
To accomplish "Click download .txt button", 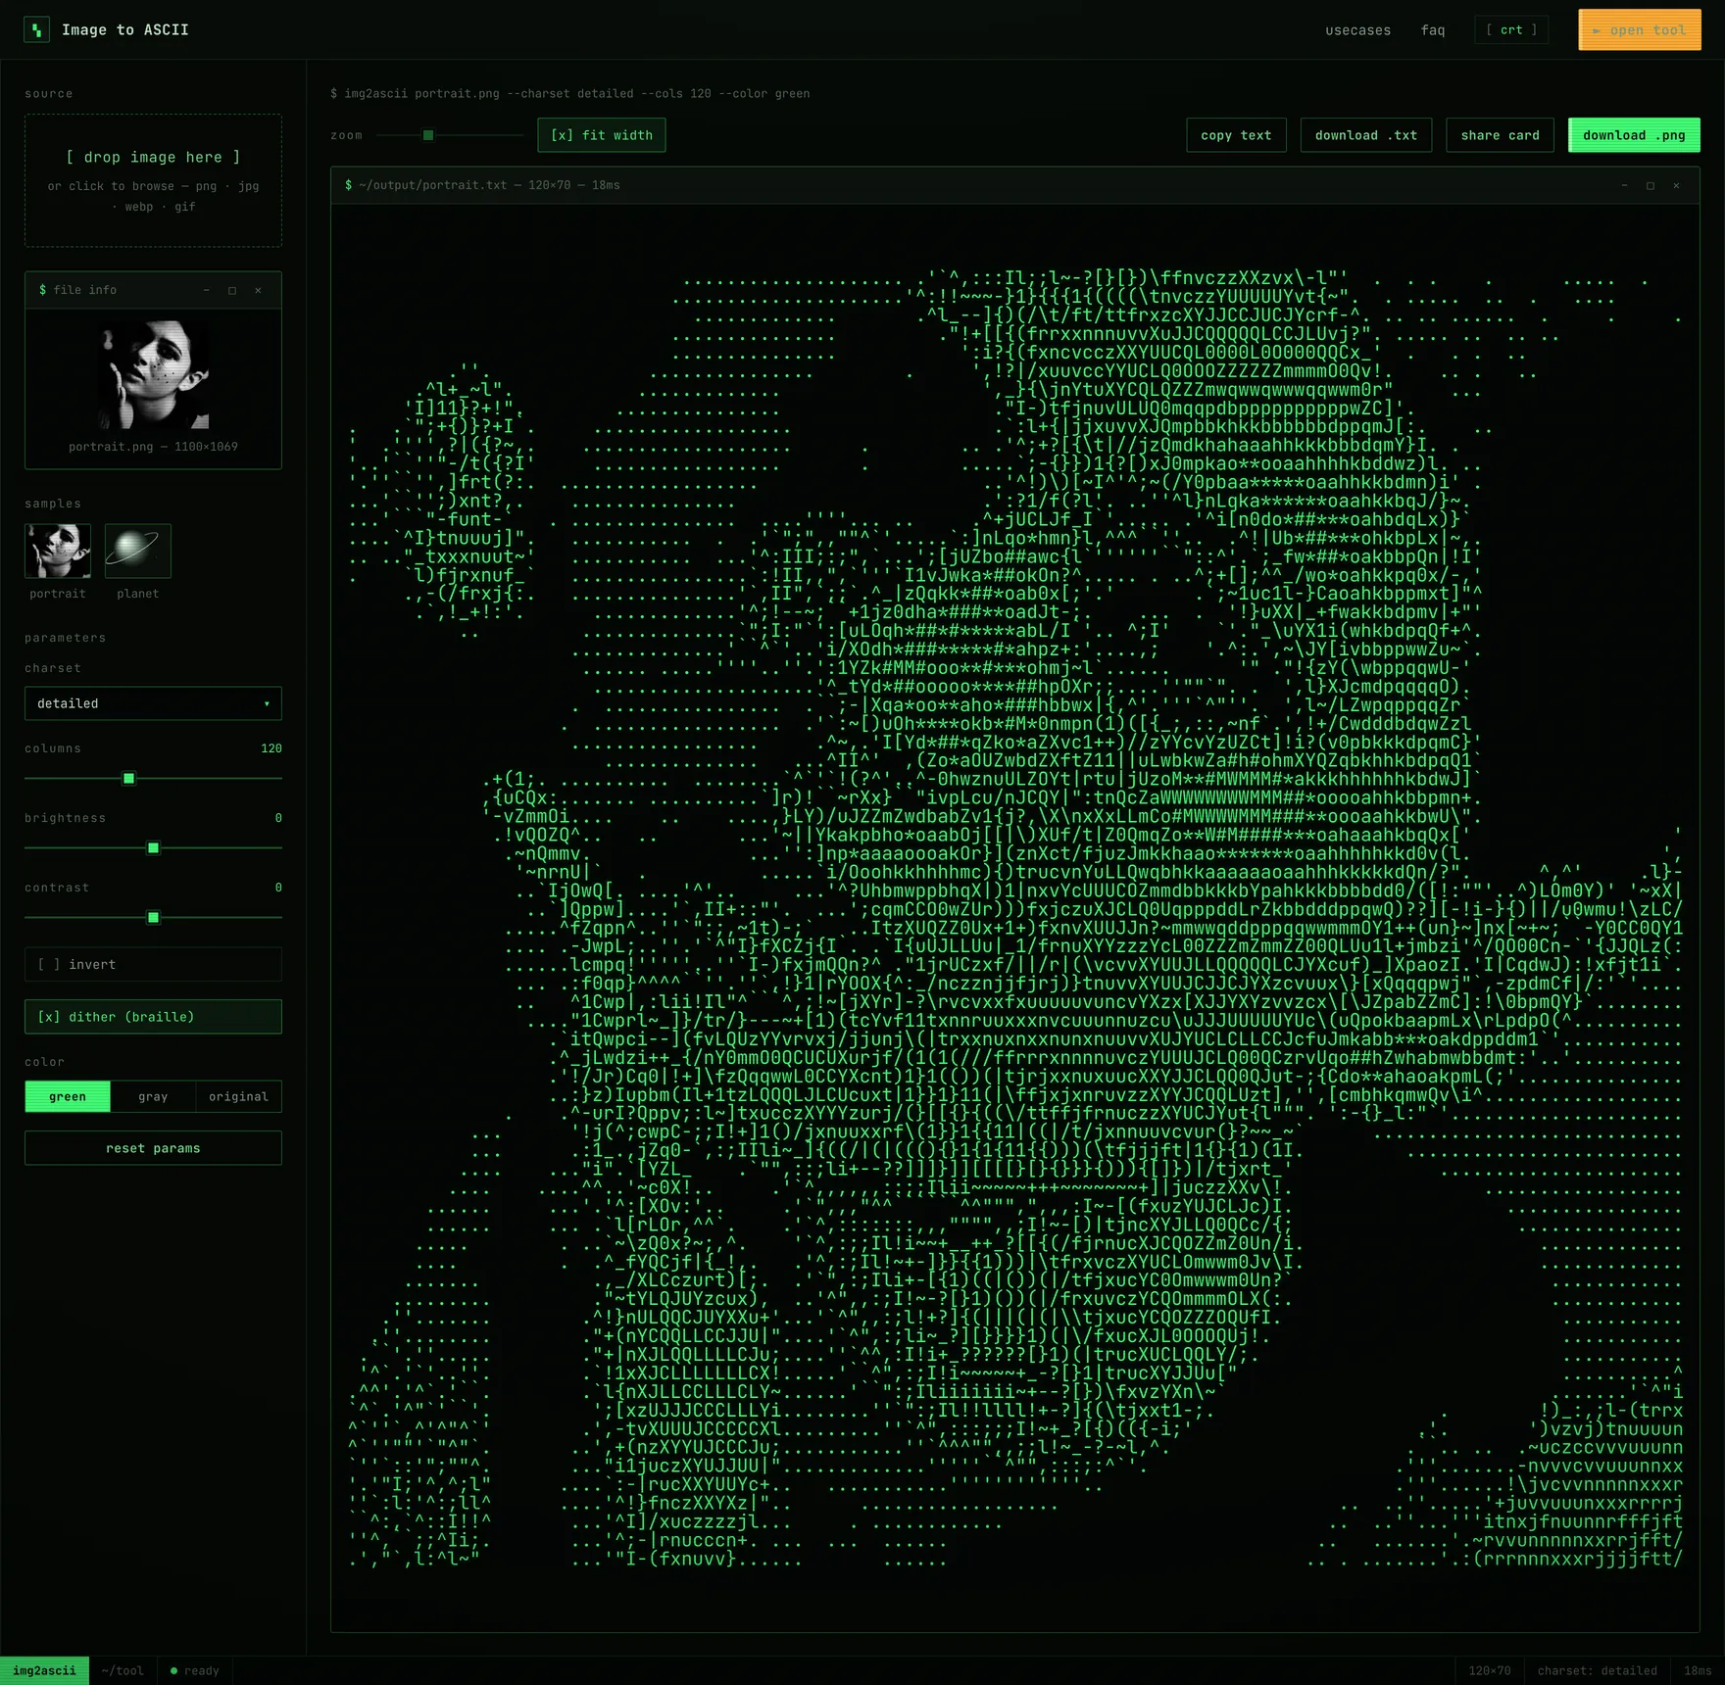I will click(1366, 135).
